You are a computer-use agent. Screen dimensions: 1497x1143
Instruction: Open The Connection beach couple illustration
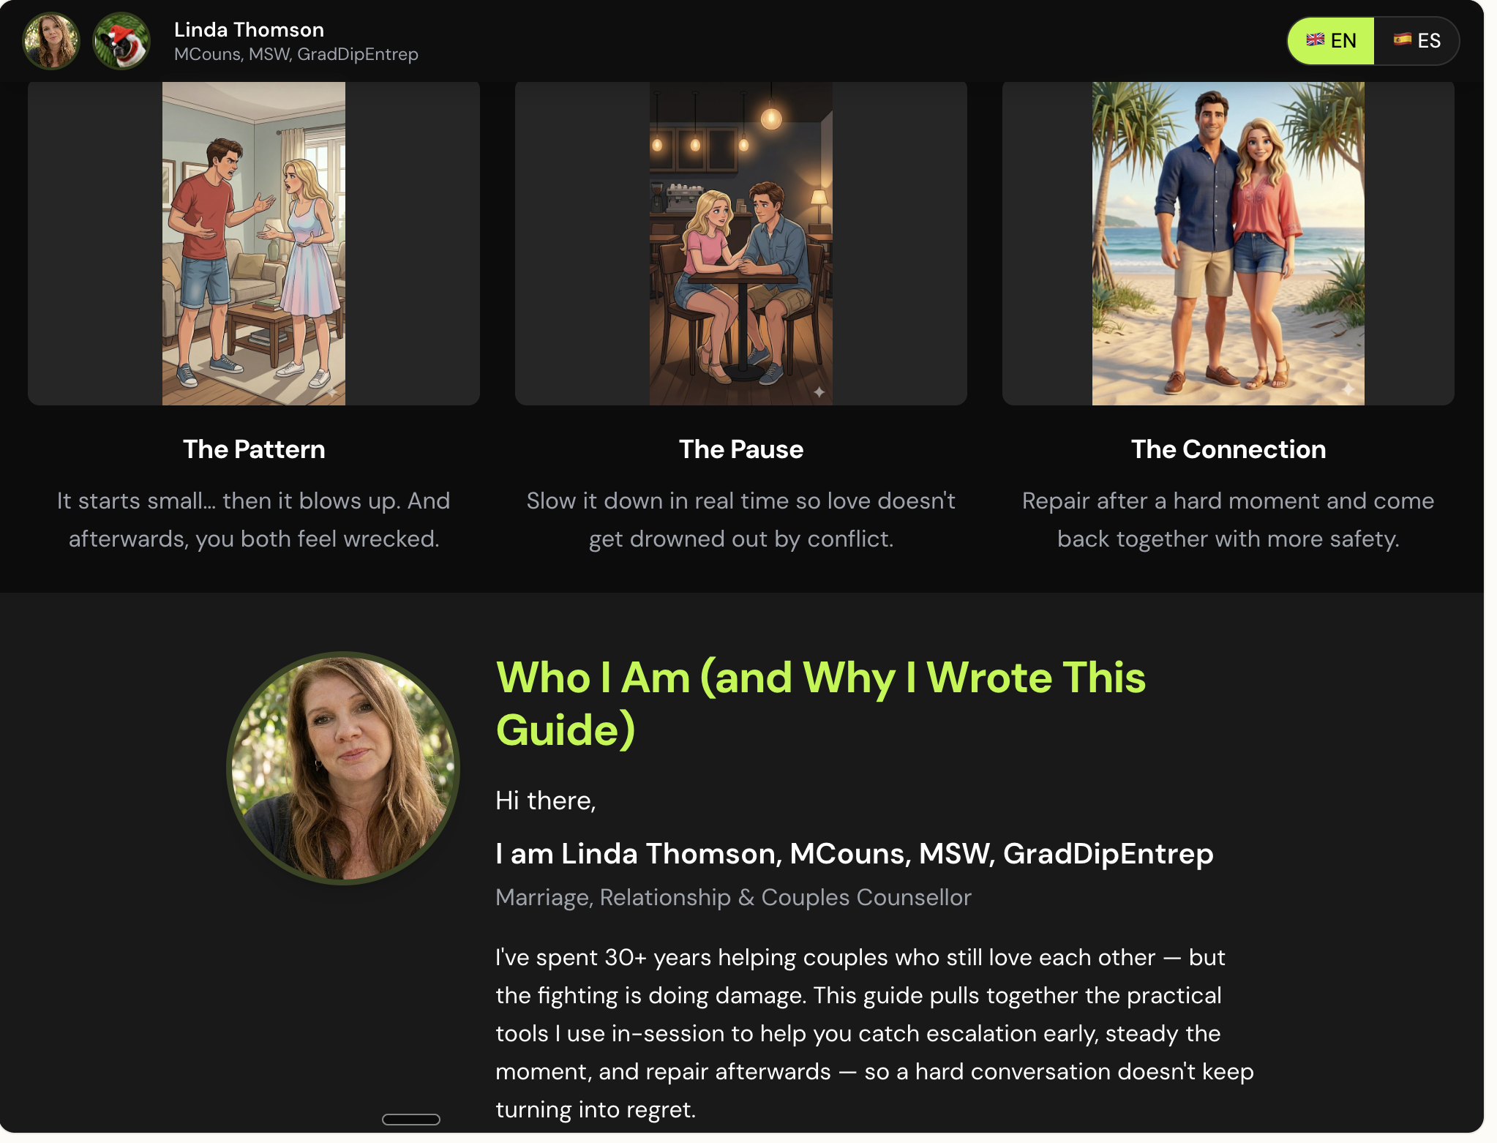1228,244
